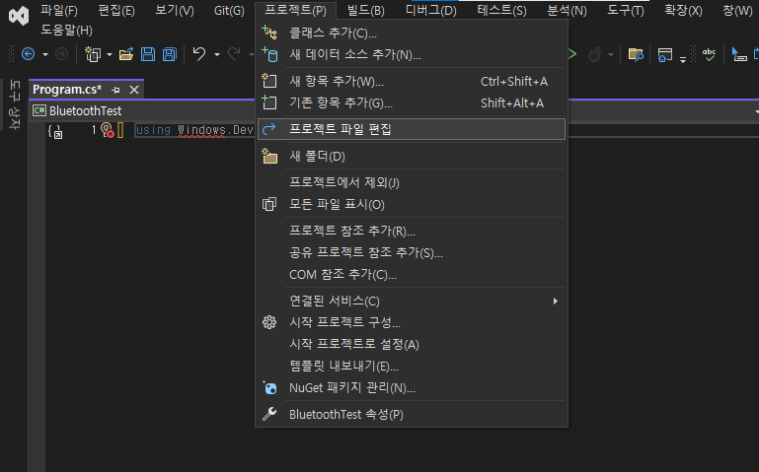Open the 보기(V) menu
The width and height of the screenshot is (759, 472).
[175, 10]
